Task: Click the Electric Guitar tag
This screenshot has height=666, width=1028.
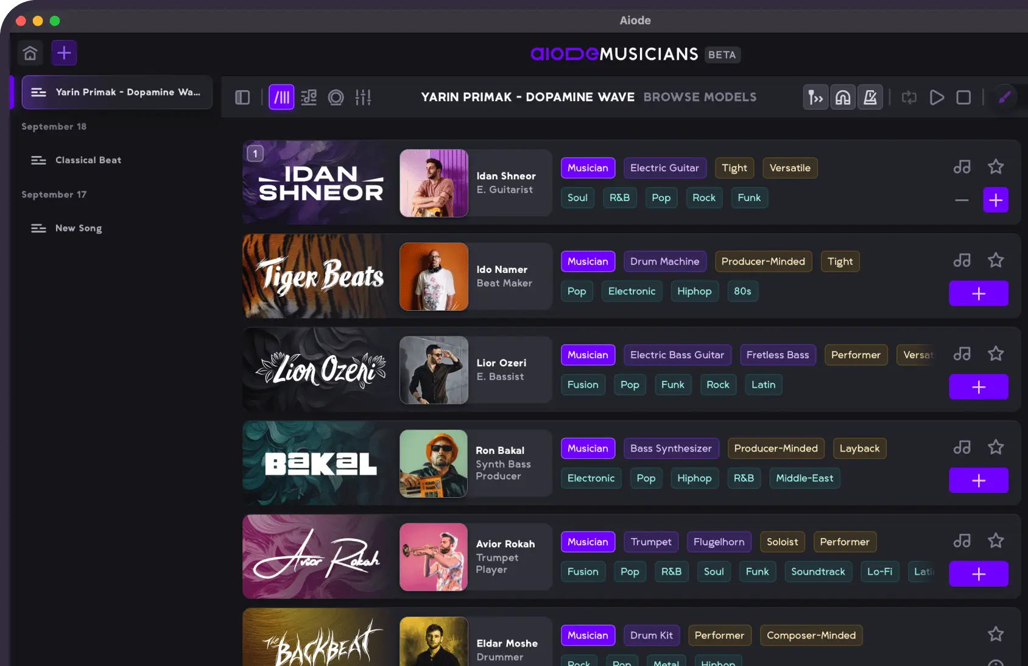Action: pyautogui.click(x=664, y=168)
